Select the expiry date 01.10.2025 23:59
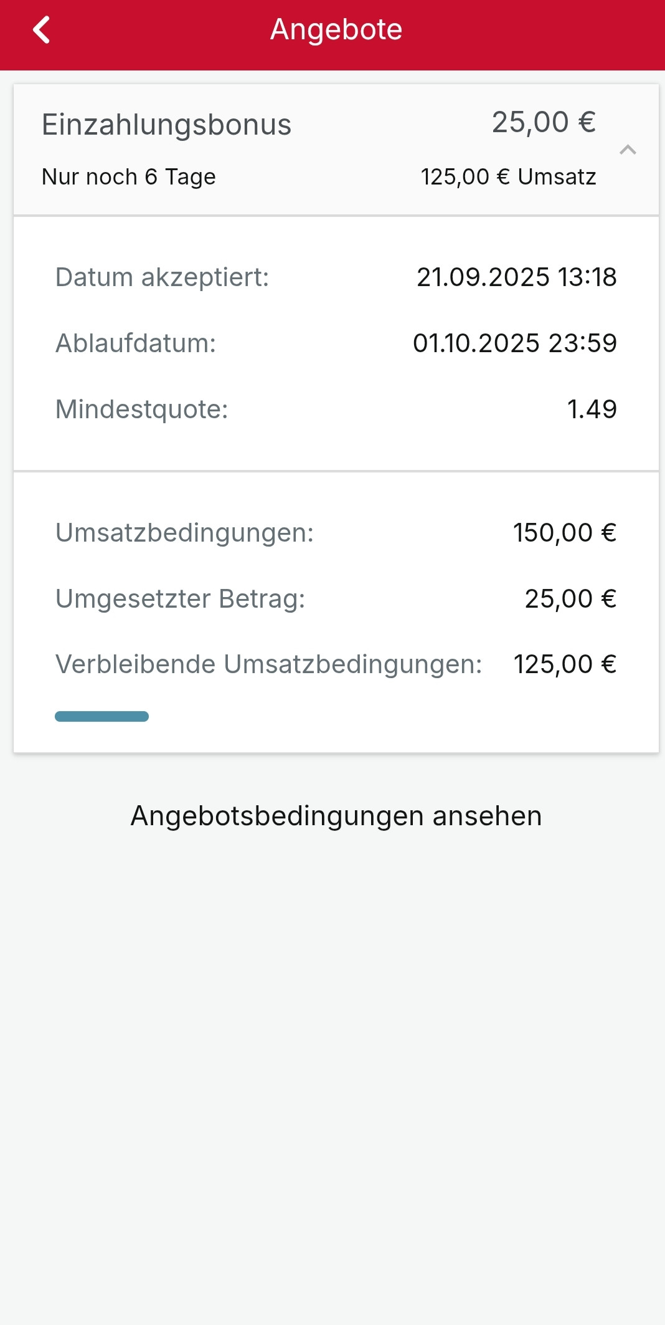The image size is (665, 1325). click(514, 343)
